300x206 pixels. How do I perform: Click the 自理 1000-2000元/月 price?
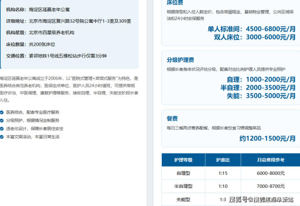[261, 79]
